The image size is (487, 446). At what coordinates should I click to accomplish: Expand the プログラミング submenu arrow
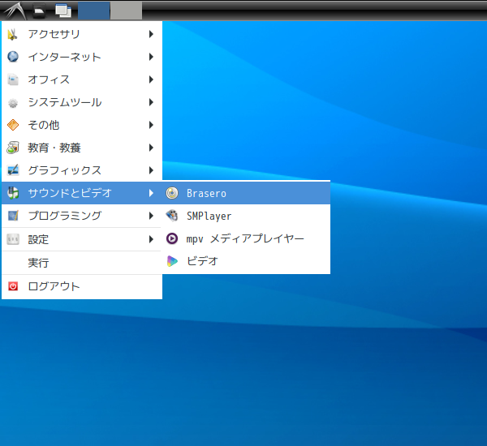pyautogui.click(x=151, y=216)
